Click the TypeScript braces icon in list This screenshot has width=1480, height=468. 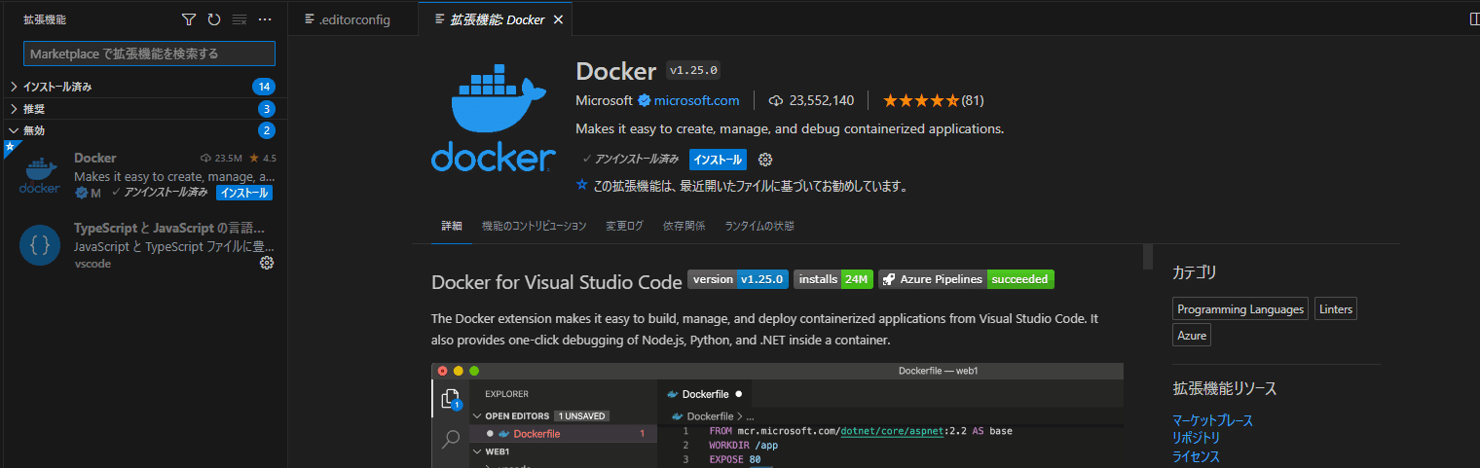tap(40, 245)
